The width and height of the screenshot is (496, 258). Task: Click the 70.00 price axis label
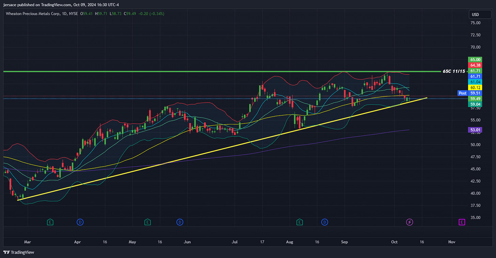tap(475, 47)
